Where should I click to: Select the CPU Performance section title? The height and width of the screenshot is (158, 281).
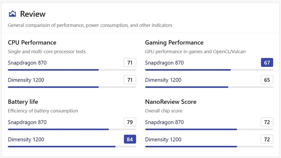point(32,42)
